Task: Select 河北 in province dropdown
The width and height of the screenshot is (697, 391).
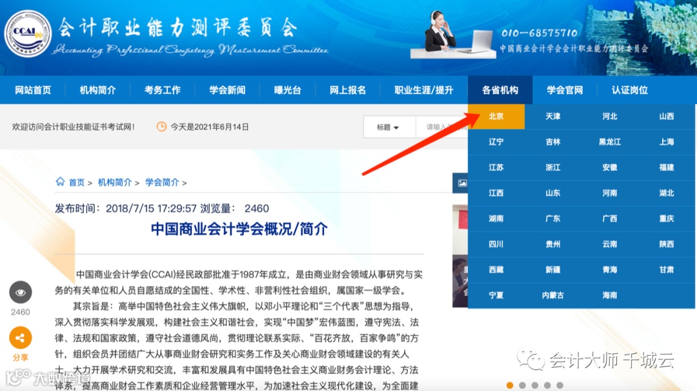Action: tap(610, 116)
